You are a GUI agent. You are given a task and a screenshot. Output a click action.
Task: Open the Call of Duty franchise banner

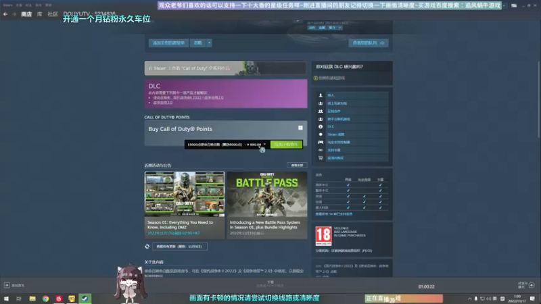click(226, 68)
